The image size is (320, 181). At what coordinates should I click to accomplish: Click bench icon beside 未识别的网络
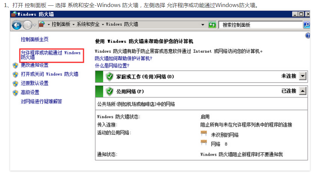(x=204, y=134)
